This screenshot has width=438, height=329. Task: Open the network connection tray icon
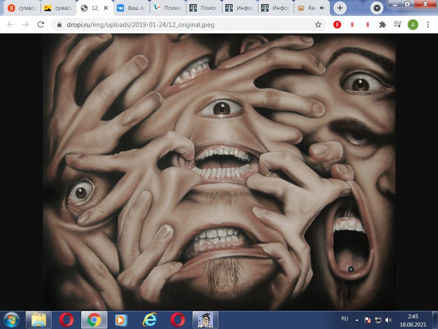pyautogui.click(x=378, y=320)
